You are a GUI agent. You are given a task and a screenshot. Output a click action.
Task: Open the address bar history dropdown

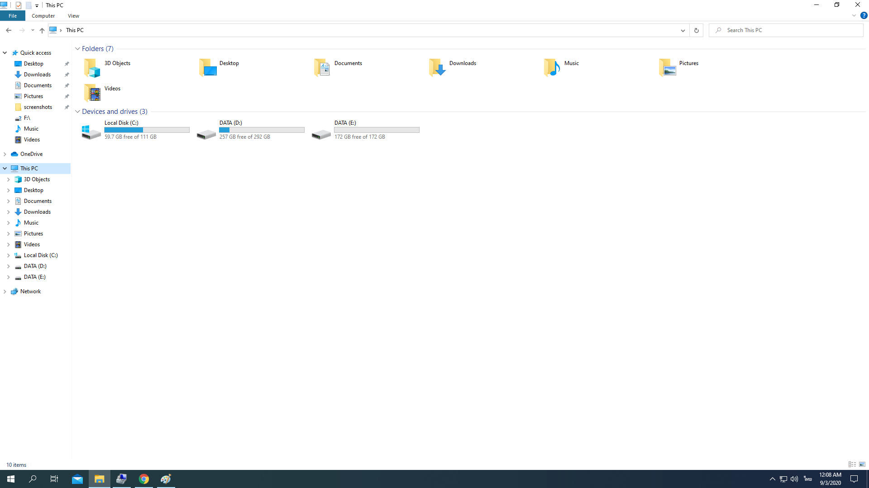tap(683, 30)
